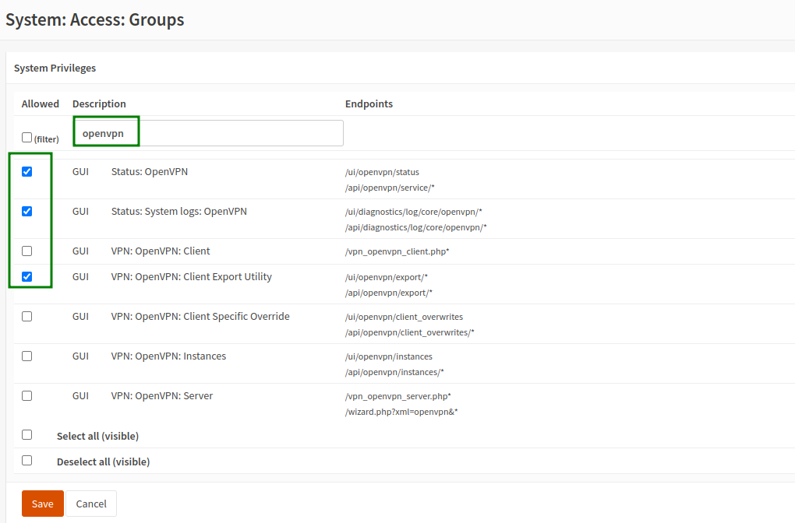The height and width of the screenshot is (523, 795).
Task: Select the VPN: OpenVPN: Client description
Action: [x=161, y=251]
